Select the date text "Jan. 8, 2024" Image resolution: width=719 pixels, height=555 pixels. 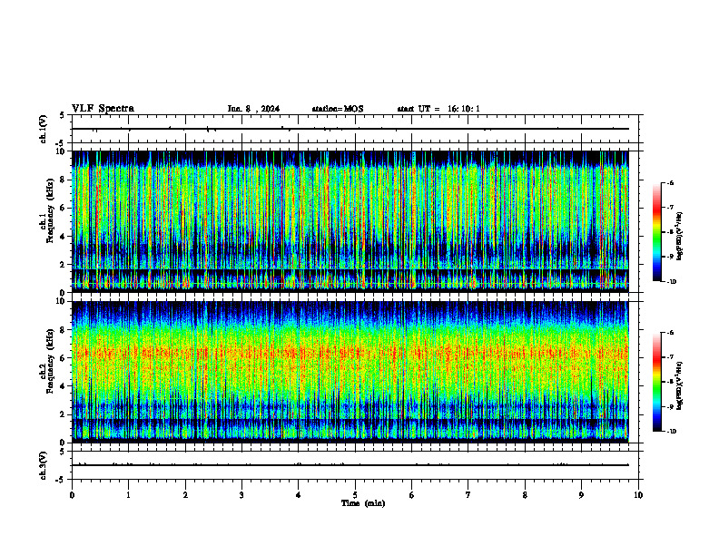pyautogui.click(x=253, y=109)
